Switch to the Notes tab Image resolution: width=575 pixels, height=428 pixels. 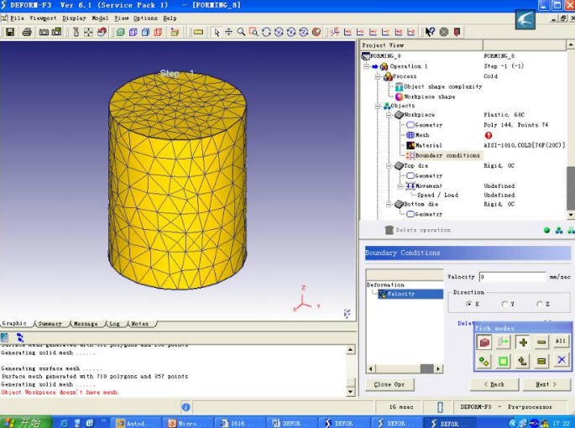[x=139, y=324]
